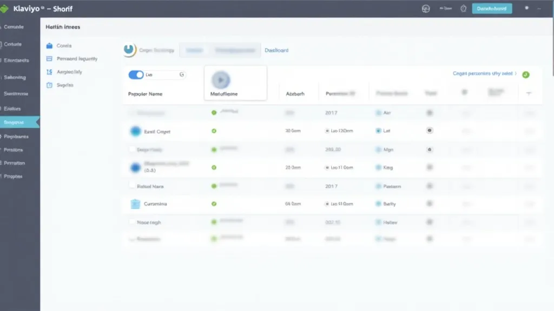Open the Supplies icon in inner sidebar
The height and width of the screenshot is (311, 554).
pyautogui.click(x=49, y=84)
